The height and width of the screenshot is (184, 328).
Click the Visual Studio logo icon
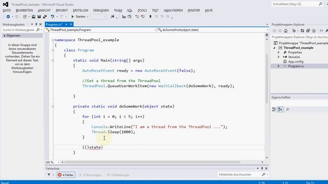coord(6,4)
